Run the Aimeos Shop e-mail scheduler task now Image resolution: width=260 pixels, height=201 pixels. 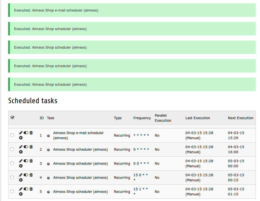click(x=21, y=138)
